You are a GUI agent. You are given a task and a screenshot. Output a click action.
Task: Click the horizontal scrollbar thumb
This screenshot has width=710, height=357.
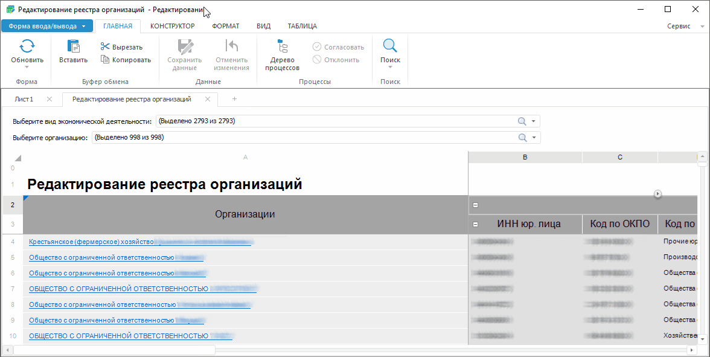pyautogui.click(x=115, y=350)
